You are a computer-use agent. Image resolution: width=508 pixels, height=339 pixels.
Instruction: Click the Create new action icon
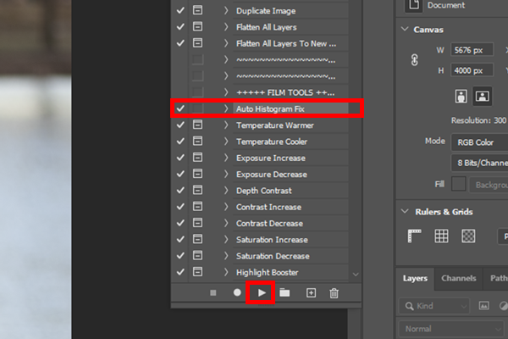(x=311, y=292)
